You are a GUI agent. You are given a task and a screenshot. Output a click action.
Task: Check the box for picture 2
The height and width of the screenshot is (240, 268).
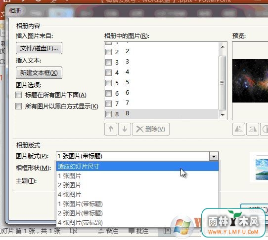[108, 52]
